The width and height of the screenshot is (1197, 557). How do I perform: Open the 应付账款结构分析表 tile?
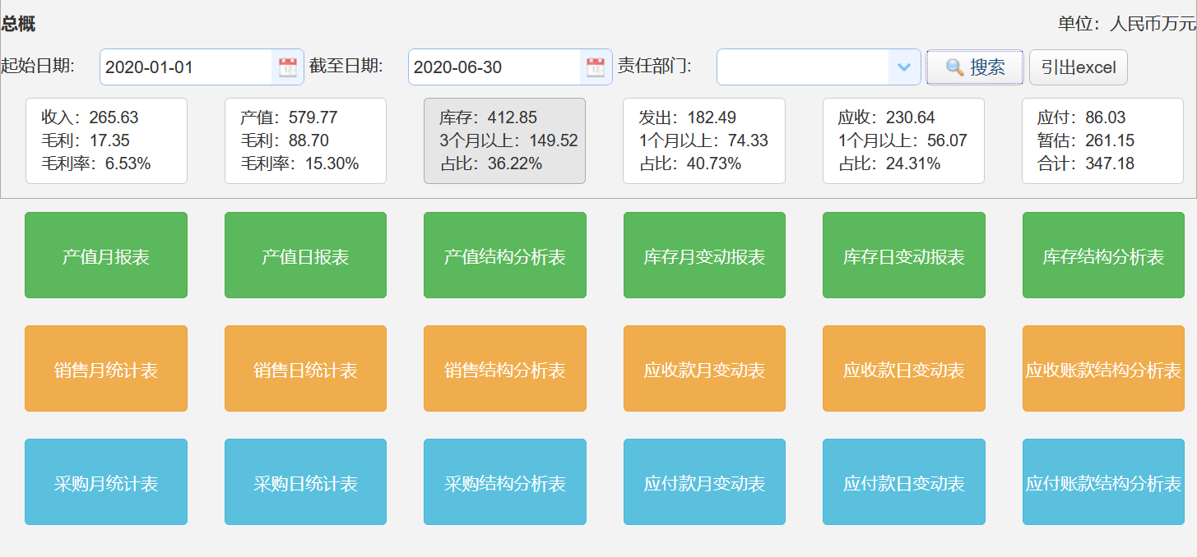pyautogui.click(x=1102, y=482)
